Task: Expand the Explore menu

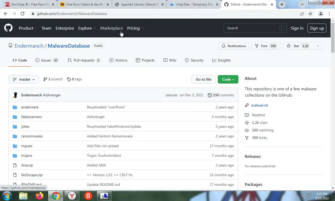Action: (87, 28)
